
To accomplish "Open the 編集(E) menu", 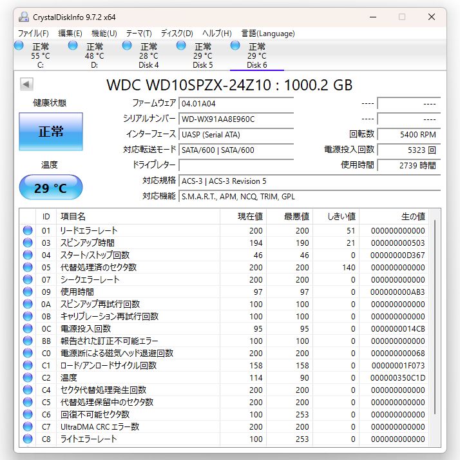I will tap(70, 34).
